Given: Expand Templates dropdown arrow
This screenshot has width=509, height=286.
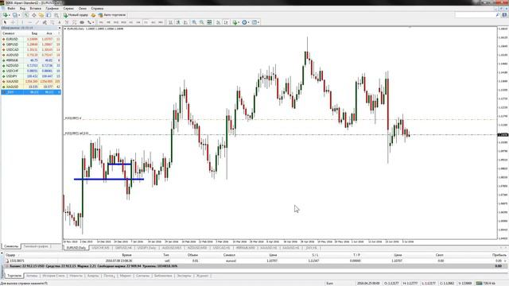Looking at the screenshot, I should [258, 22].
